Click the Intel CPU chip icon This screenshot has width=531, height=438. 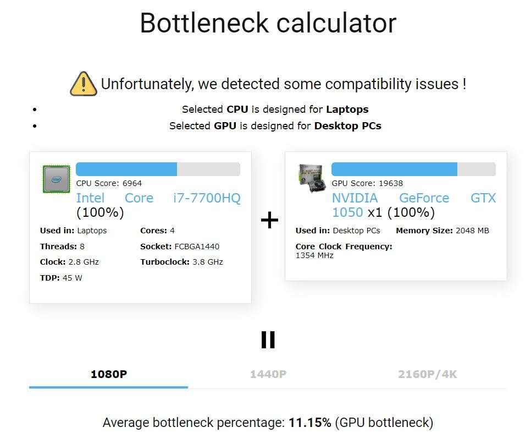[x=56, y=179]
